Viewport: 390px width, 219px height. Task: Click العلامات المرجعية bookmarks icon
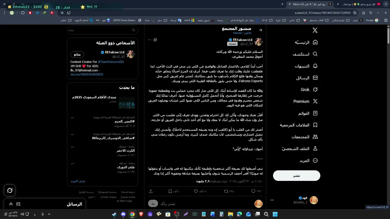coord(315,125)
